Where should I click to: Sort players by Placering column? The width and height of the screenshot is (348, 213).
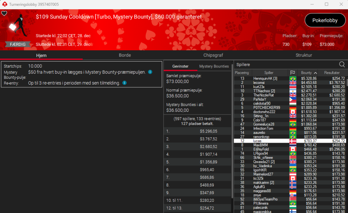click(x=242, y=73)
